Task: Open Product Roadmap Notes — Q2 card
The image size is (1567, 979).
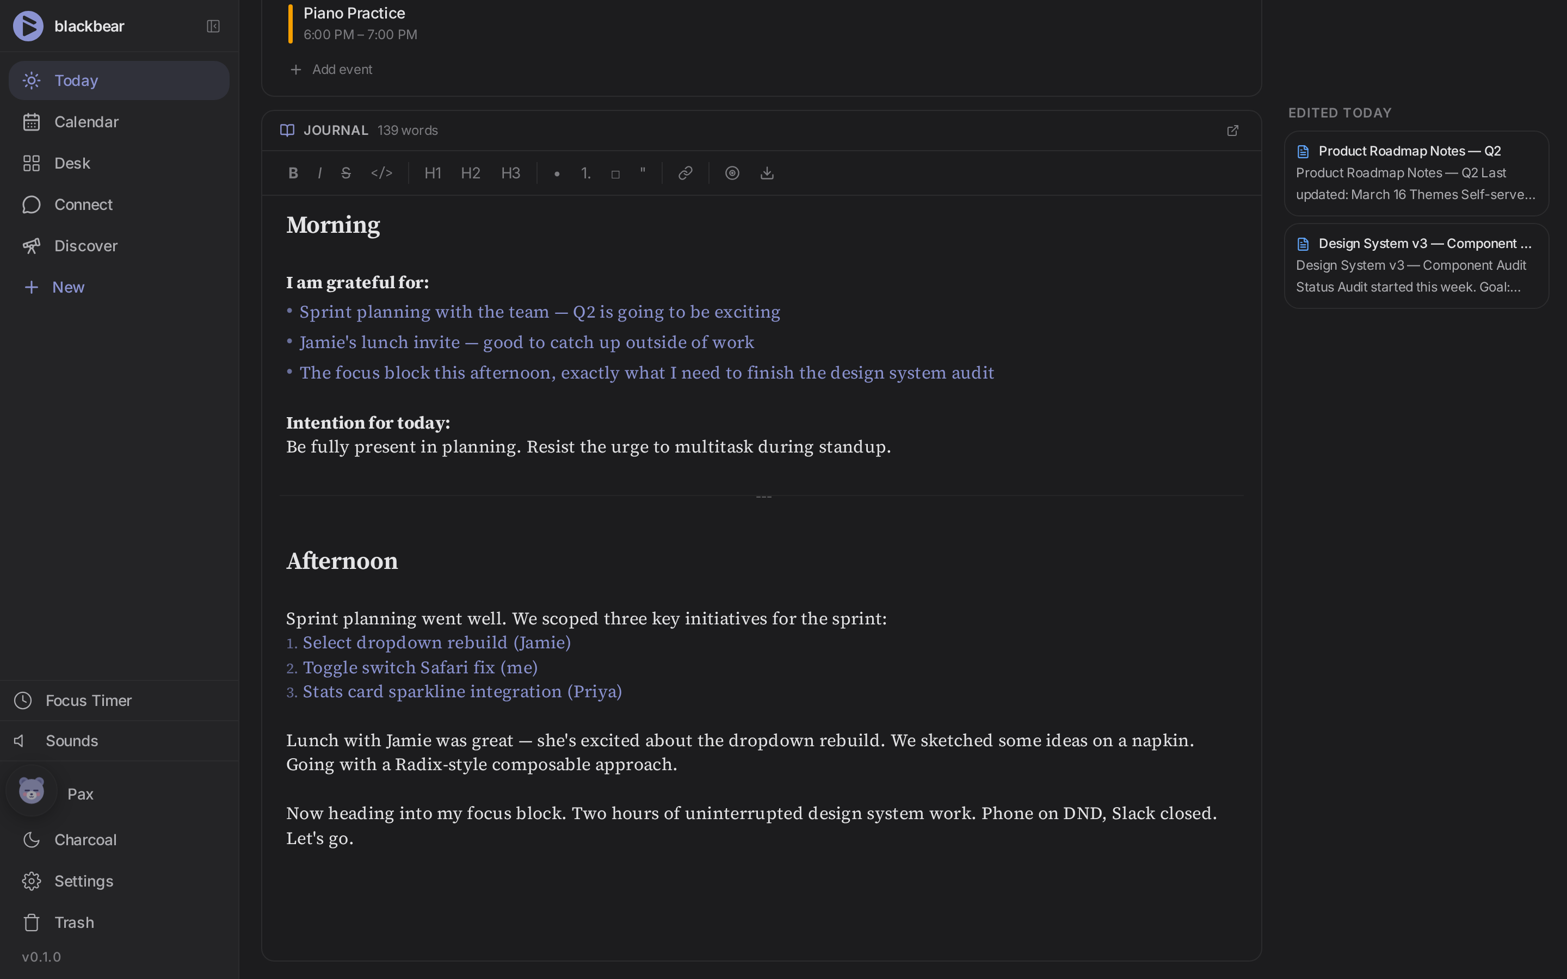Action: (1416, 173)
